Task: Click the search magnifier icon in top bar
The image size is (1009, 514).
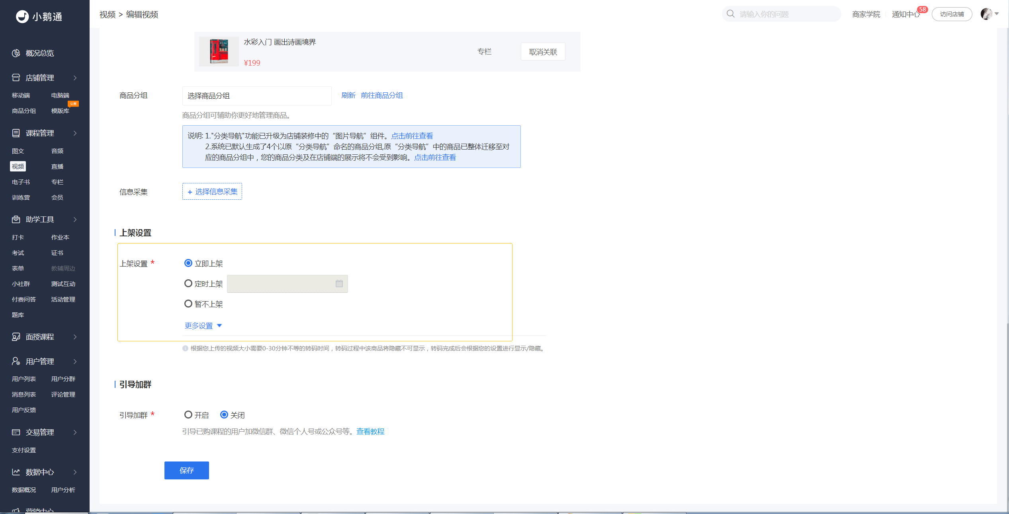Action: (731, 14)
